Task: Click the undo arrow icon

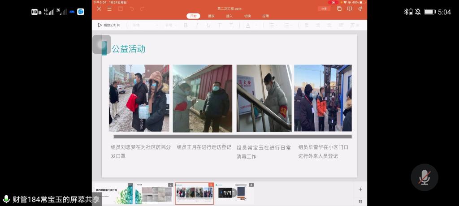Action: [132, 9]
